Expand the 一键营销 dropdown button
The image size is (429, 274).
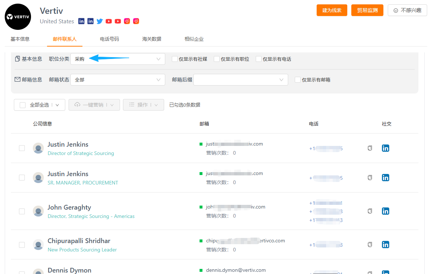tap(94, 105)
